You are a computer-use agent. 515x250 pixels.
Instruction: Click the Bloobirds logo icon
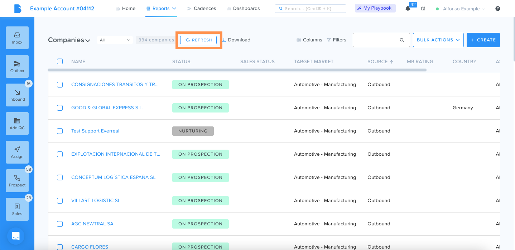(18, 9)
